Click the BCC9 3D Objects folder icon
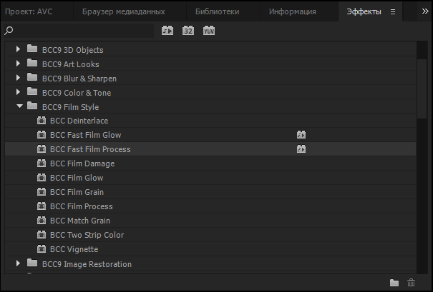Screen dimensions: 433x292 tap(32, 49)
